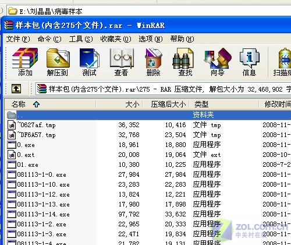Open the Tools (工具) menu
The image size is (291, 245).
pos(81,39)
